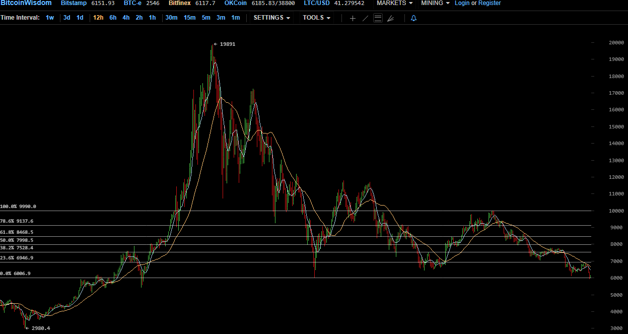
Task: Click the 50.0% 7998.5 Fibonacci label
Action: pos(17,240)
